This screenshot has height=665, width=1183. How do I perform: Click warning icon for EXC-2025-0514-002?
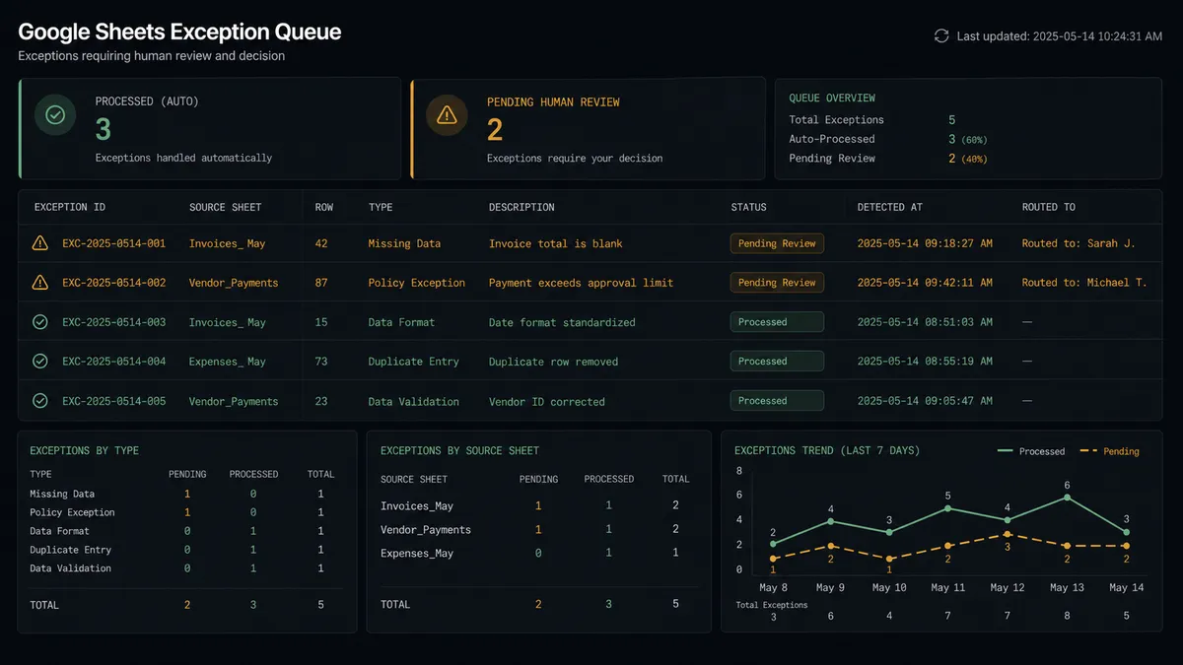tap(40, 282)
